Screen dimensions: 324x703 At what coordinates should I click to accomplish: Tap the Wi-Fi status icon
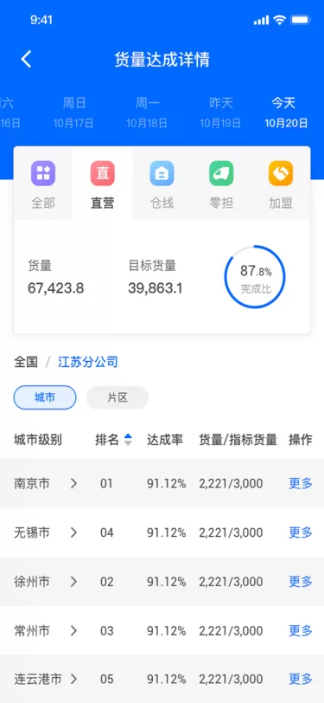[x=280, y=20]
